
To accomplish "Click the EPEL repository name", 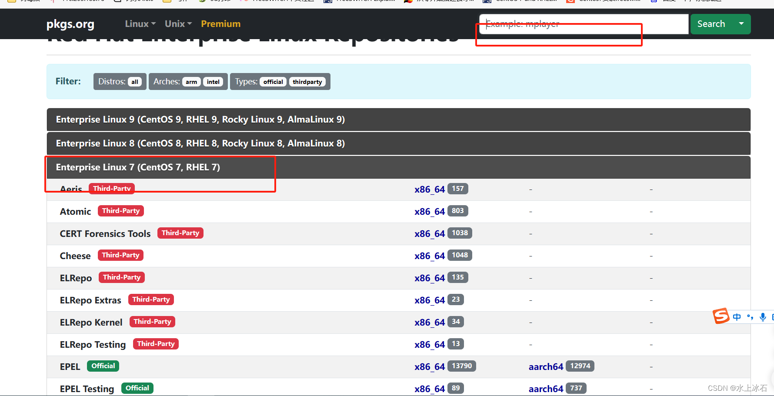I will point(70,367).
